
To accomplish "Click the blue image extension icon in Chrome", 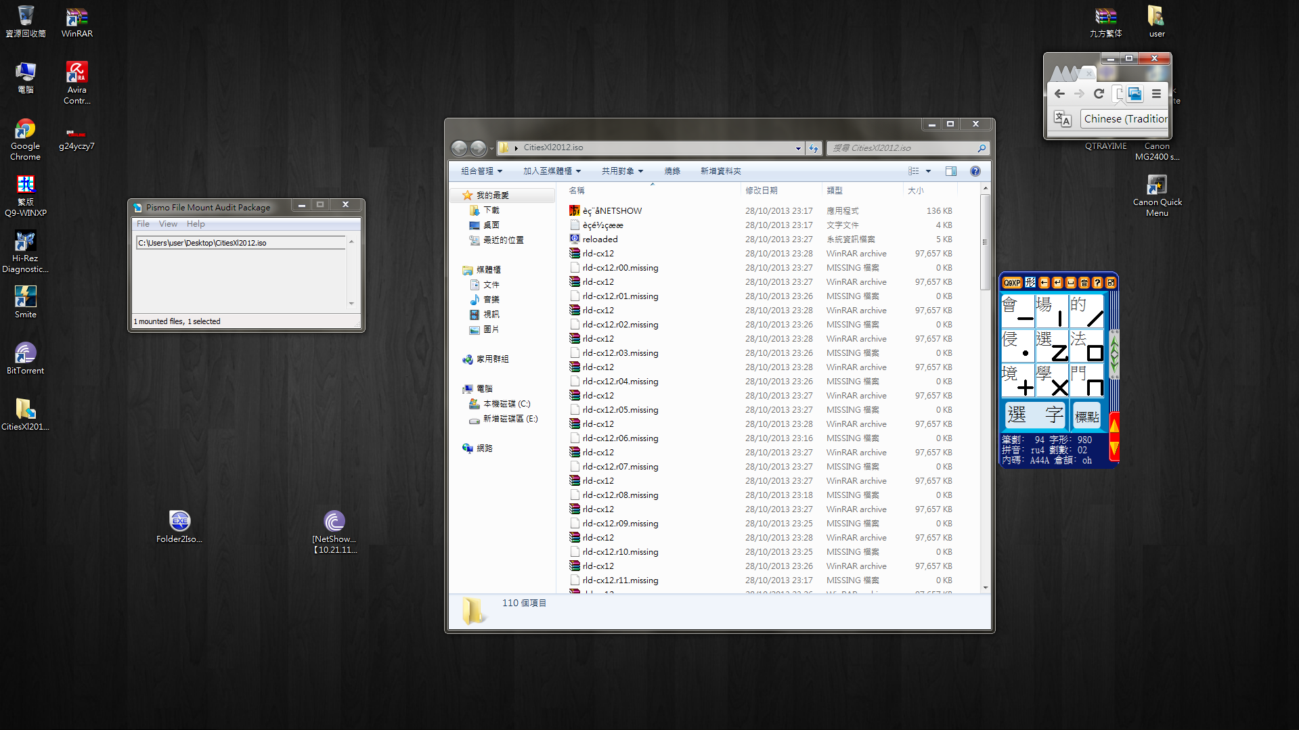I will [x=1135, y=94].
